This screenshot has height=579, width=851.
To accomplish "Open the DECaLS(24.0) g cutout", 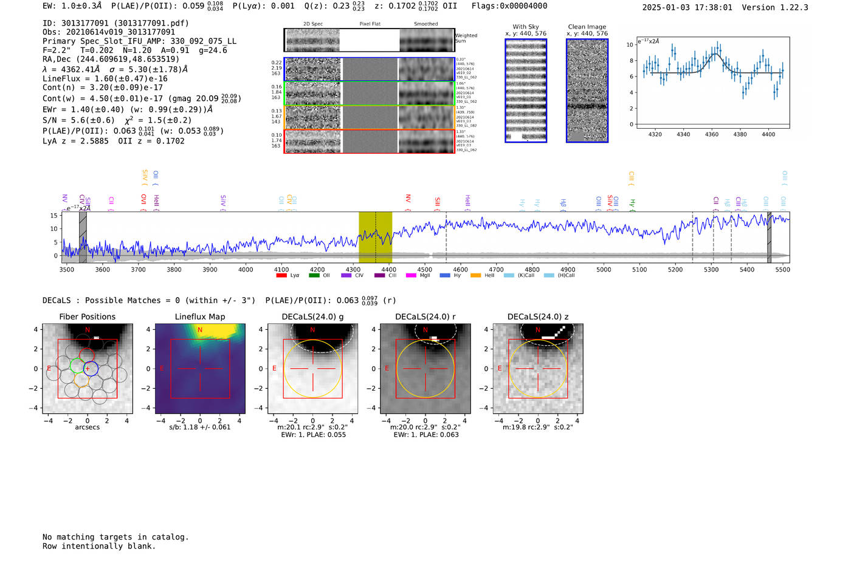I will pos(313,369).
